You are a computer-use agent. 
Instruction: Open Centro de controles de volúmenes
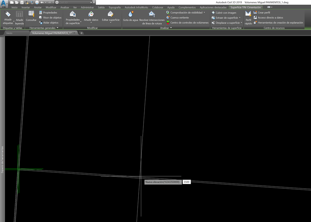coord(187,23)
